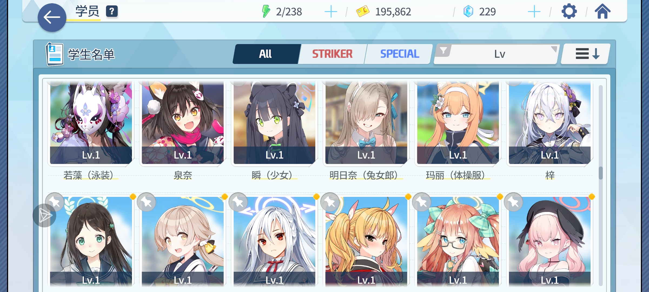The image size is (649, 292).
Task: Click the blue gem currency icon
Action: 468,11
